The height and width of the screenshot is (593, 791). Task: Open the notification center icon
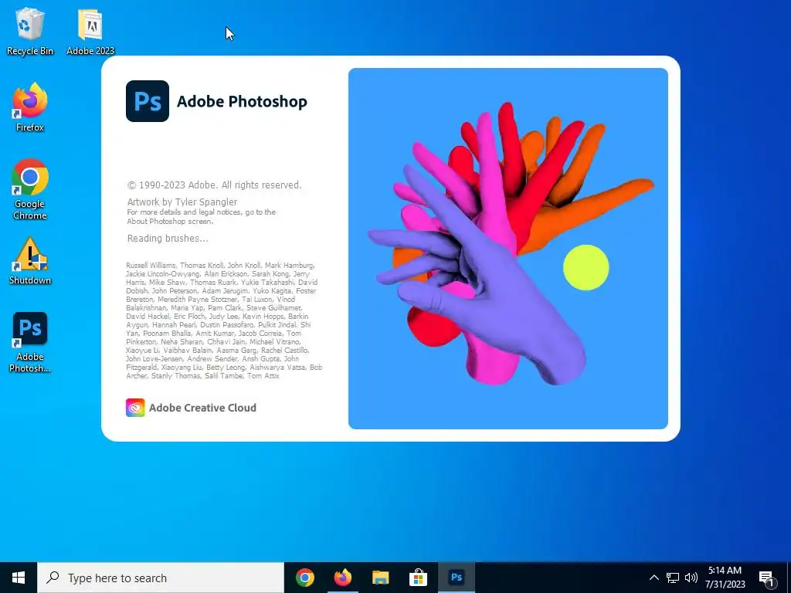(767, 578)
